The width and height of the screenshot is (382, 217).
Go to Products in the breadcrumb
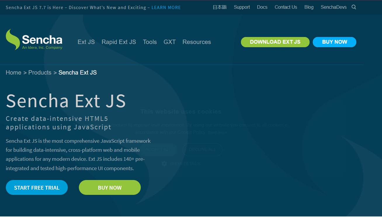[40, 73]
